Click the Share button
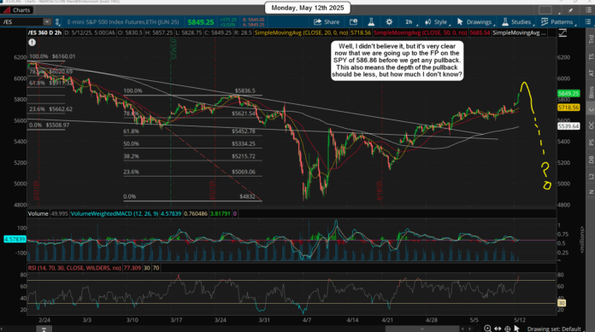The height and width of the screenshot is (332, 595). tap(327, 22)
